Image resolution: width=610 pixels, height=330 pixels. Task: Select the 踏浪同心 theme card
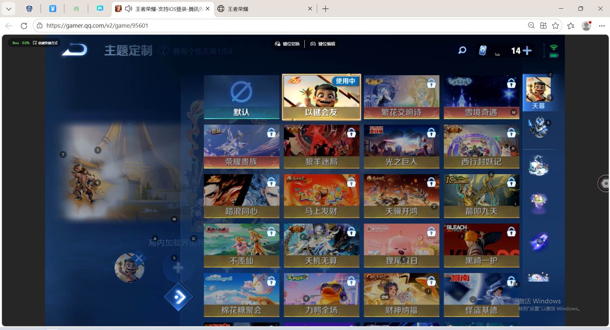coord(241,196)
